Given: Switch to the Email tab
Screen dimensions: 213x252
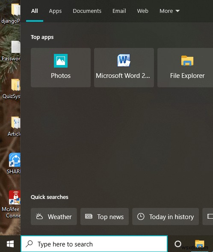Looking at the screenshot, I should pos(119,11).
